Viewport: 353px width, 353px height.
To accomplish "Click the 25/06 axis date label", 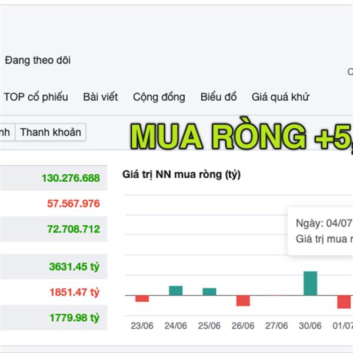I will pos(209,326).
